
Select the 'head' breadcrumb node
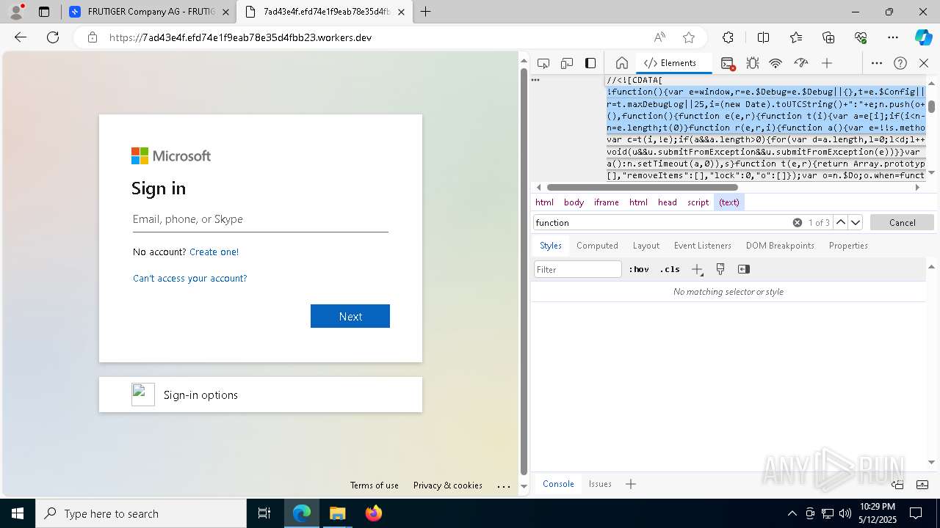667,202
